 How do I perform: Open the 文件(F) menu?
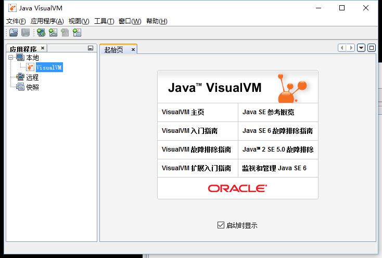tap(16, 21)
